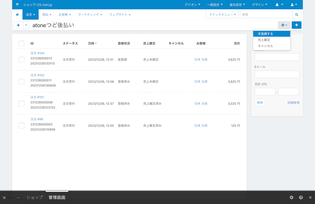Click the notification bell icon
Viewport: 315px width, 204px height.
(x=279, y=5)
